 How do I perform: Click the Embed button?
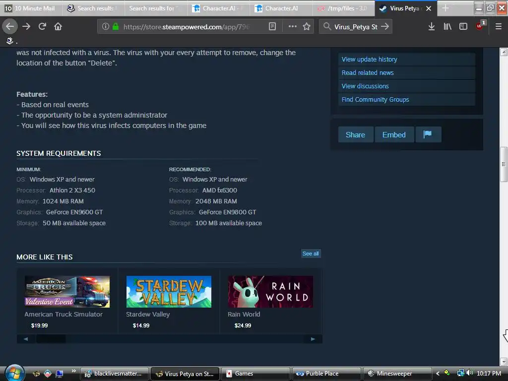(394, 134)
